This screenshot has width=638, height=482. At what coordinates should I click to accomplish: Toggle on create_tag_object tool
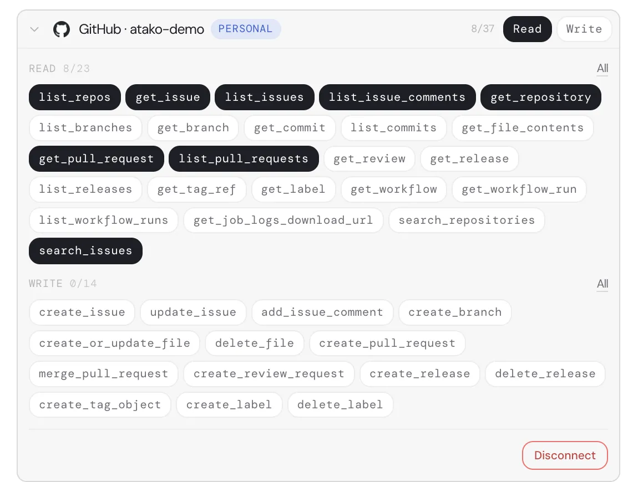(100, 405)
